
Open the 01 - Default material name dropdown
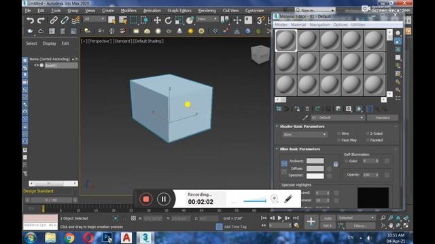point(337,118)
